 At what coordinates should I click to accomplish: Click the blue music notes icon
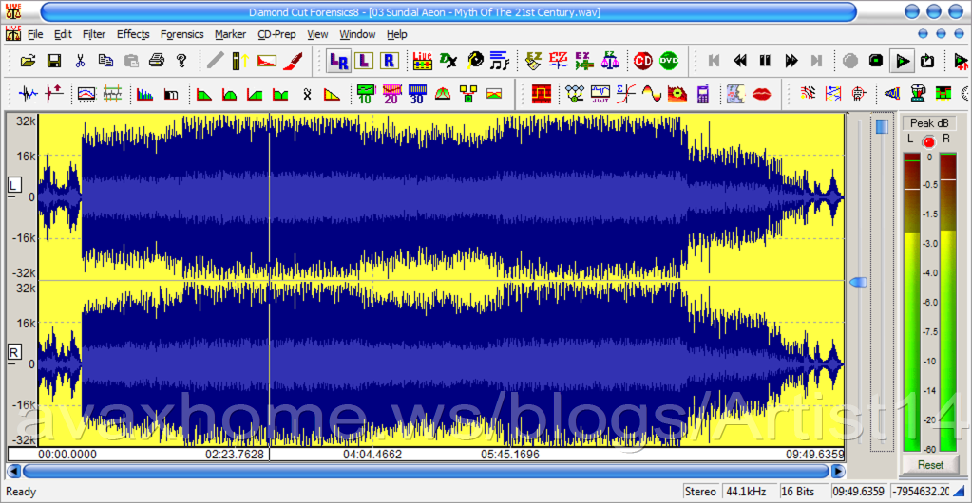coord(499,61)
